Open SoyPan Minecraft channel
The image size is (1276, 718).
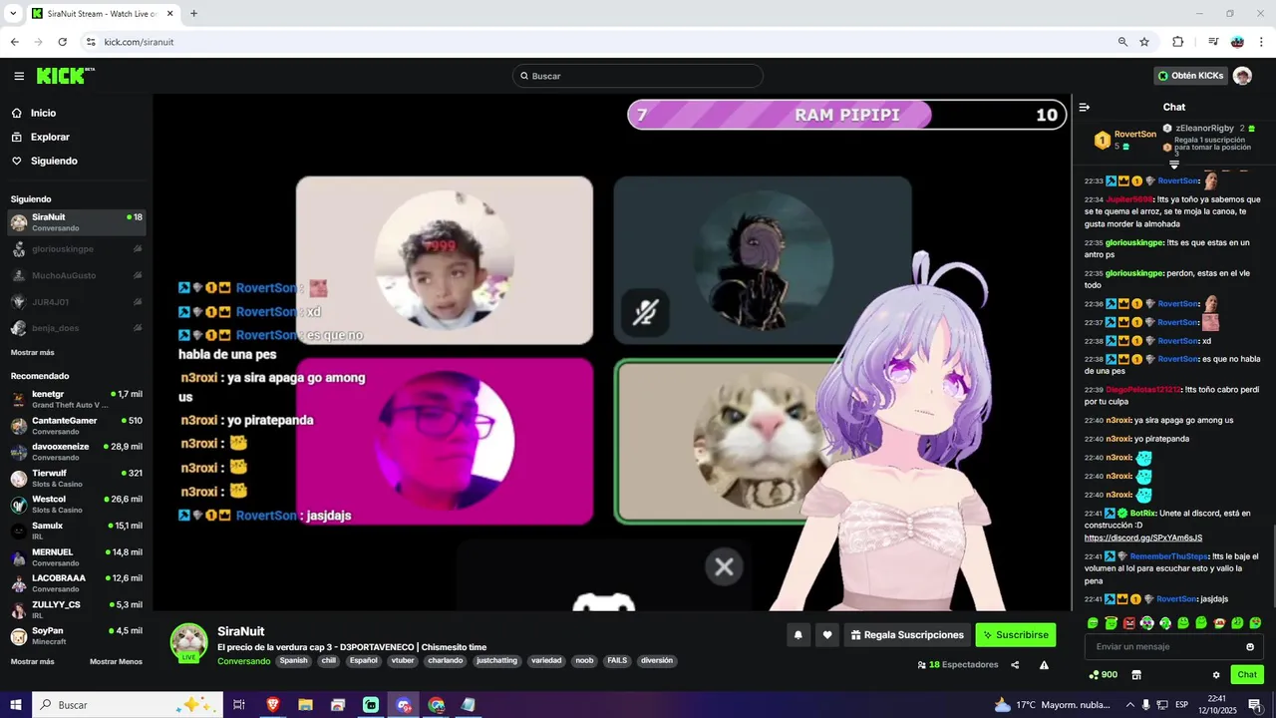pos(77,635)
